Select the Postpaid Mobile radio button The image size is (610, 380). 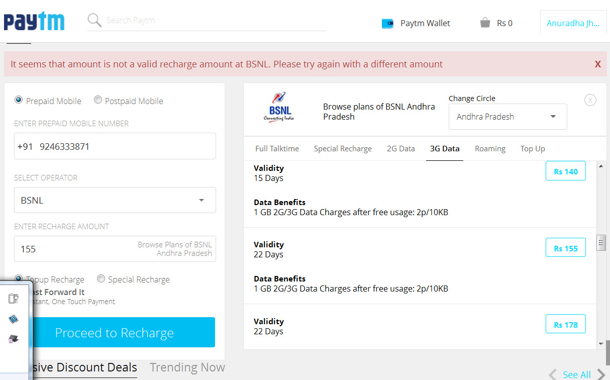coord(98,100)
